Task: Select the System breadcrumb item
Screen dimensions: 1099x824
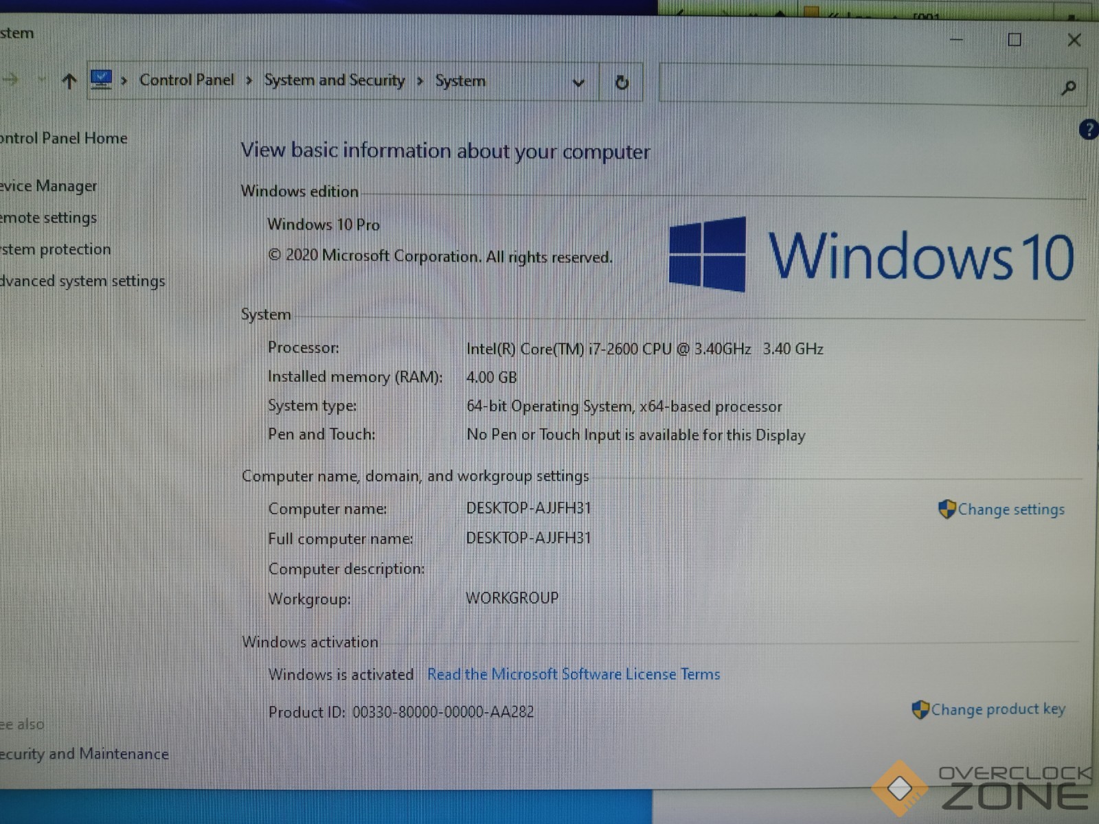Action: coord(460,81)
